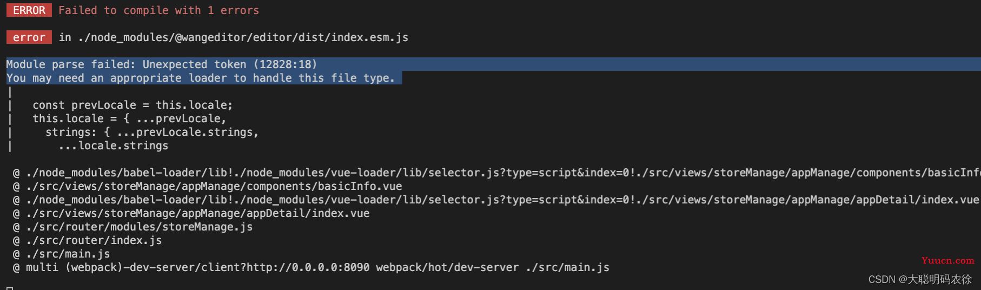The height and width of the screenshot is (290, 981).
Task: Click the first babel-loader trace line
Action: coord(503,173)
